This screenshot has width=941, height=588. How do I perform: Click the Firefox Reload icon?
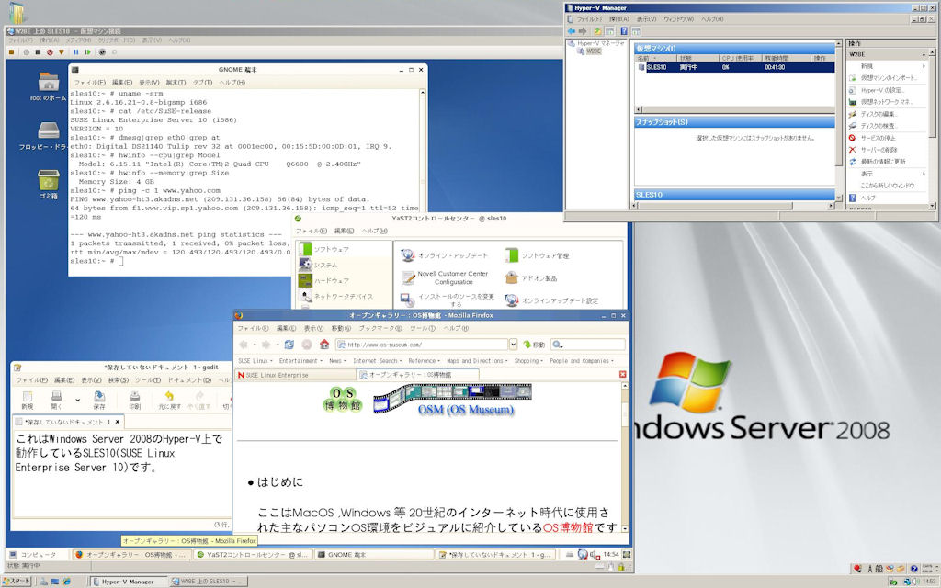tap(289, 345)
